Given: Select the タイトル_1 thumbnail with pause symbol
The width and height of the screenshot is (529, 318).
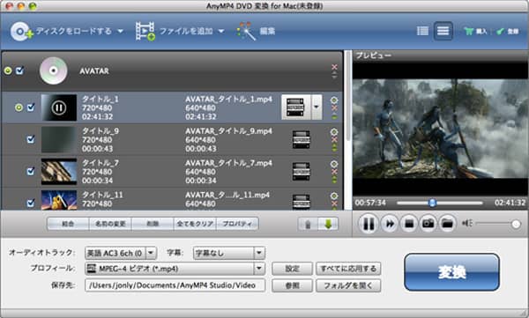Looking at the screenshot, I should 59,107.
